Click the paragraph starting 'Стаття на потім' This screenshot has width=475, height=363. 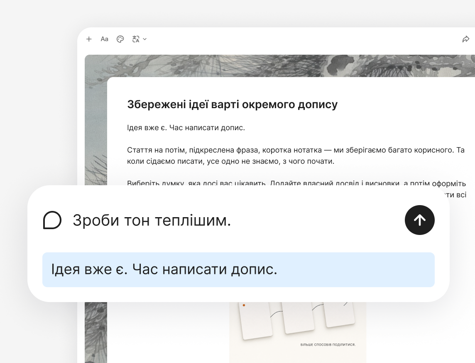pyautogui.click(x=296, y=156)
